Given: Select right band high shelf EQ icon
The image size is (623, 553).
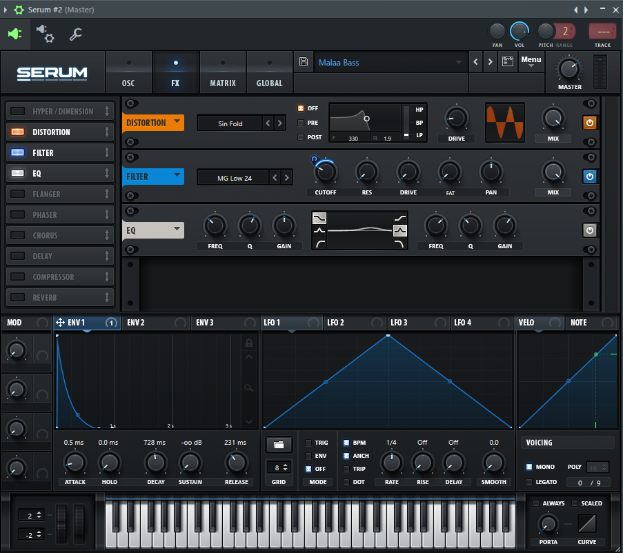Looking at the screenshot, I should pyautogui.click(x=400, y=218).
